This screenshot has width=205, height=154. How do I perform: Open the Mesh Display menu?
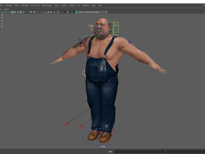tap(47, 6)
